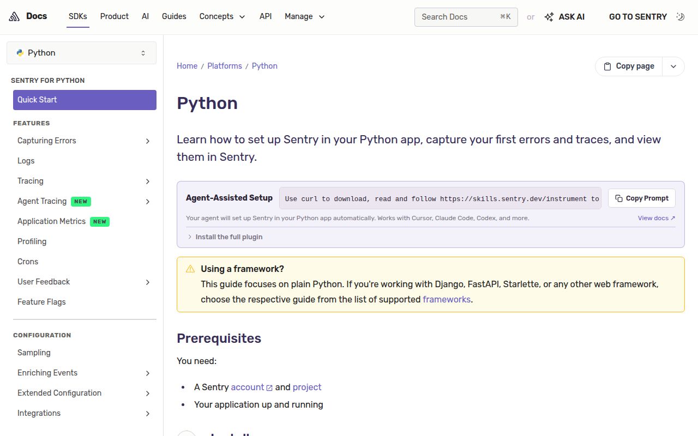Viewport: 698px width, 436px height.
Task: Click the Docs home link
Action: 28,16
